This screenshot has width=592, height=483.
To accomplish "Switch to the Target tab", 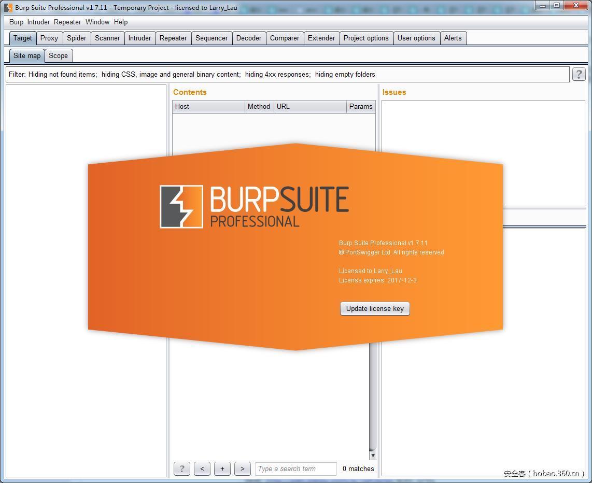I will click(x=23, y=38).
